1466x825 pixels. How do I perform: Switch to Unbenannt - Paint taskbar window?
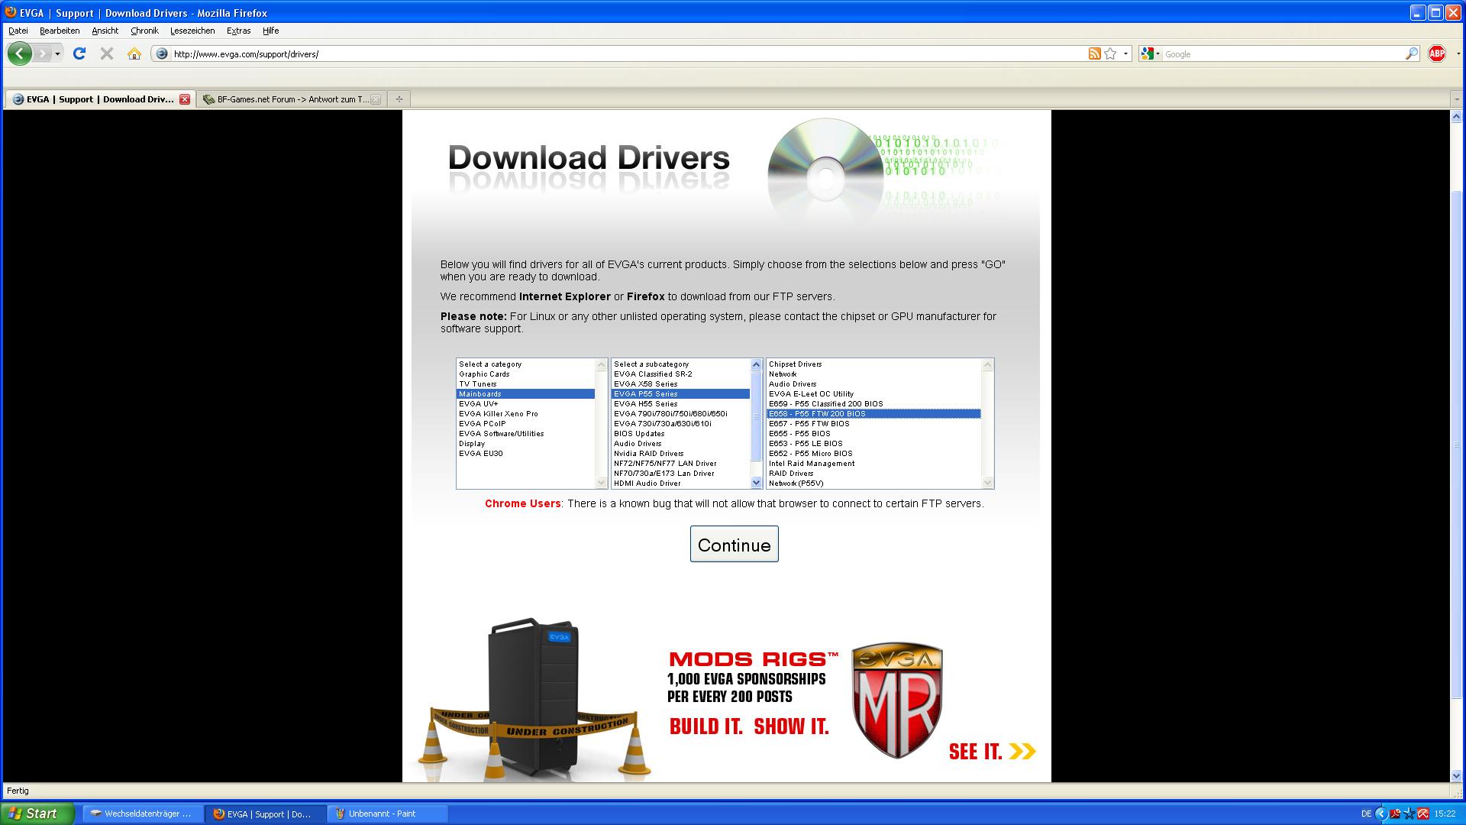(388, 814)
